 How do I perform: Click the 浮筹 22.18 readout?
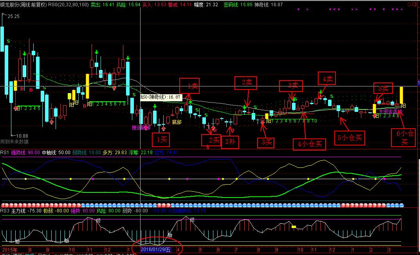[x=141, y=153]
